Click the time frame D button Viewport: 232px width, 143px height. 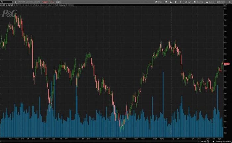pyautogui.click(x=181, y=2)
